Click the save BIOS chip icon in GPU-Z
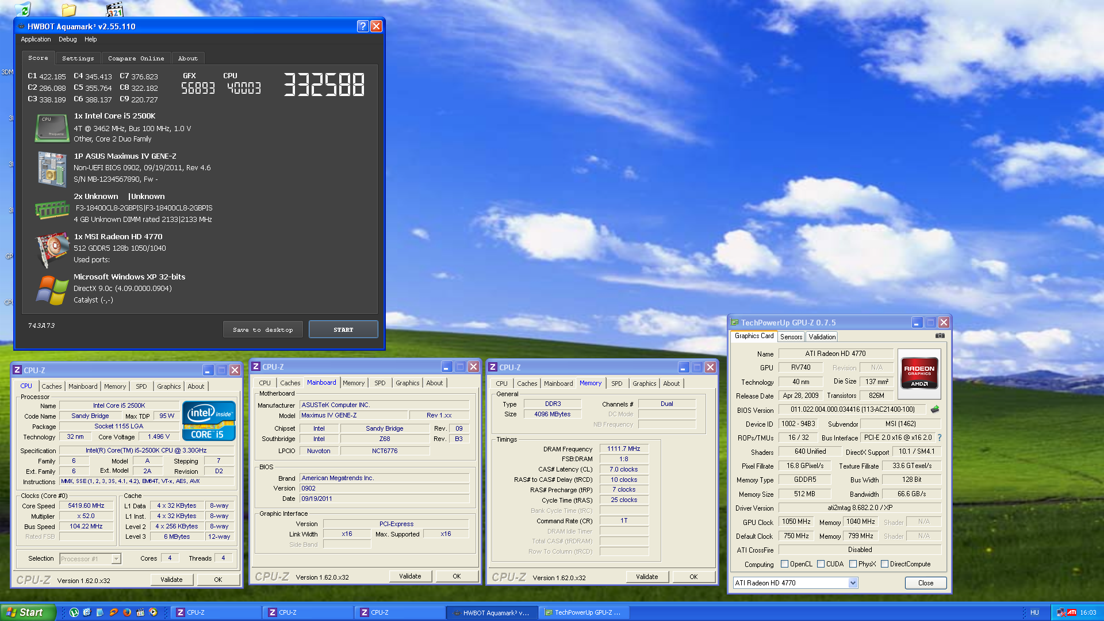 [x=935, y=409]
